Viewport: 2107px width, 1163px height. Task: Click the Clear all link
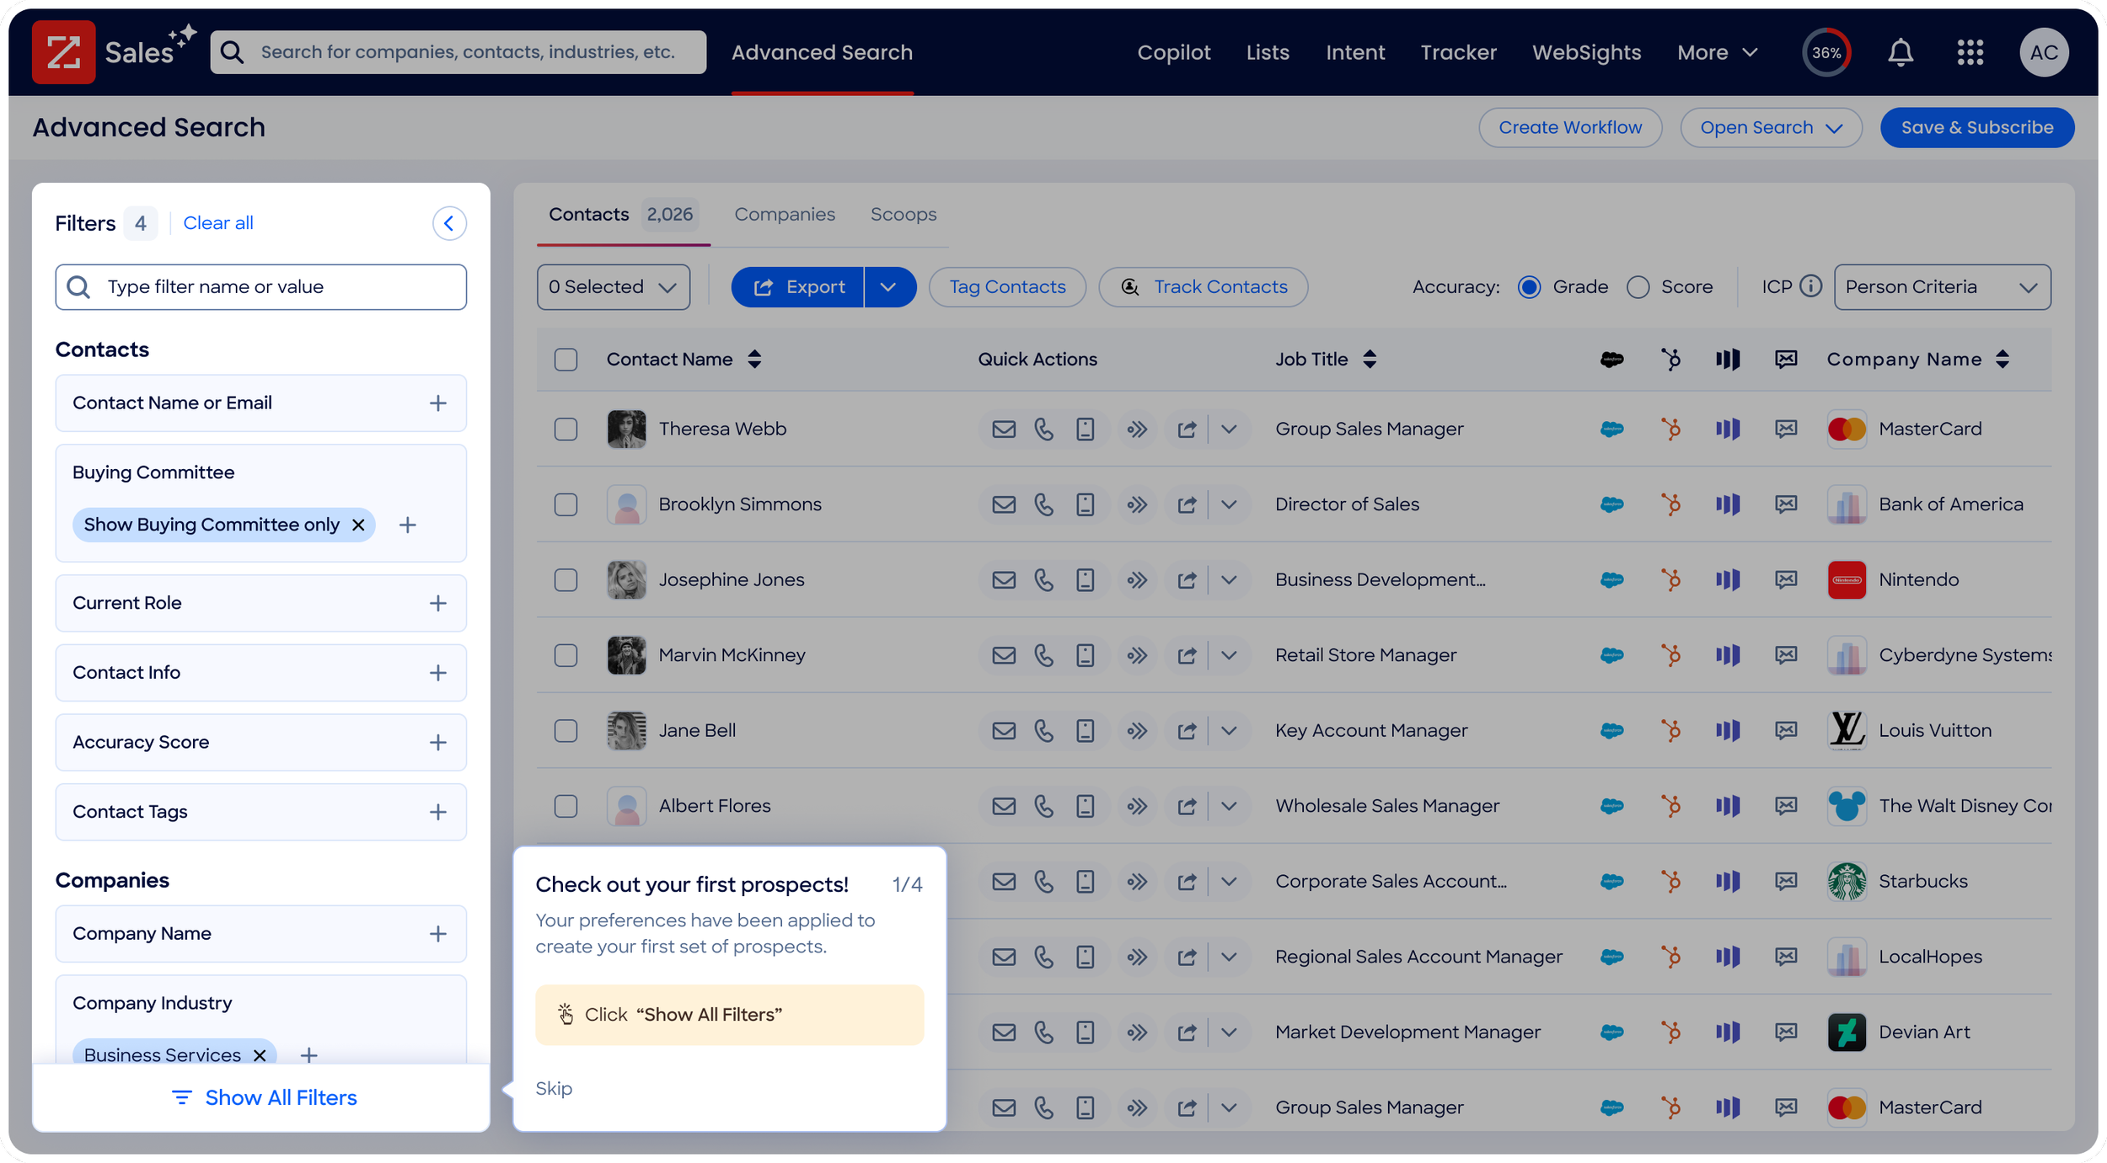pos(217,223)
